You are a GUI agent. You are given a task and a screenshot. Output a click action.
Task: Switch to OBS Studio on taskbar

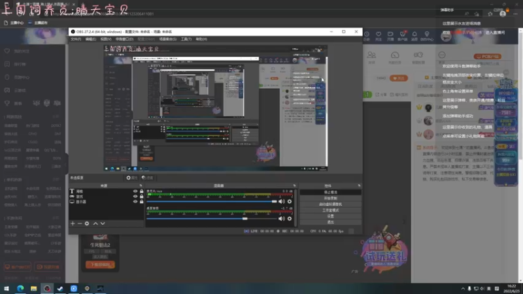coord(46,288)
